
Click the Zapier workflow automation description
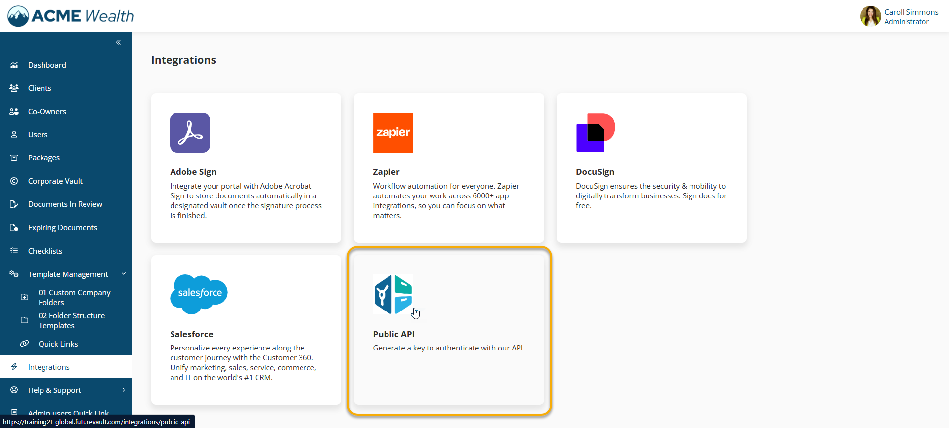(446, 201)
